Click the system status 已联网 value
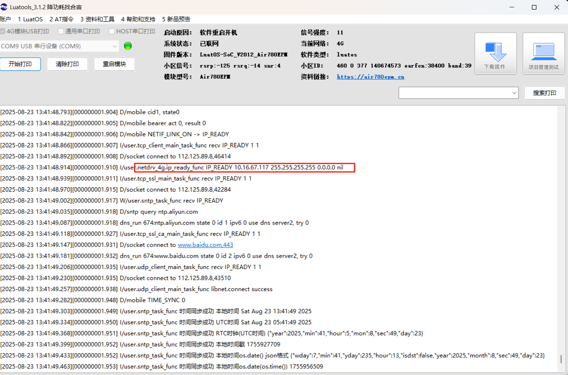The width and height of the screenshot is (568, 375). coord(209,43)
